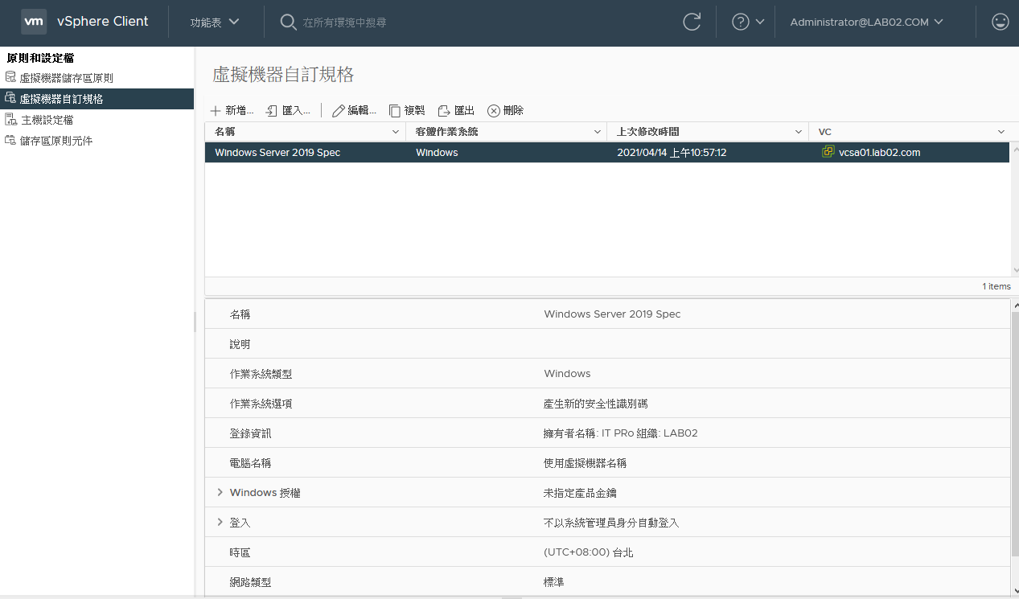This screenshot has height=599, width=1019.
Task: Click the smiley feedback icon
Action: coord(1001,23)
